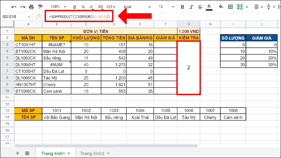The width and height of the screenshot is (281, 158).
Task: Open the Borders tool
Action: tap(230, 7)
